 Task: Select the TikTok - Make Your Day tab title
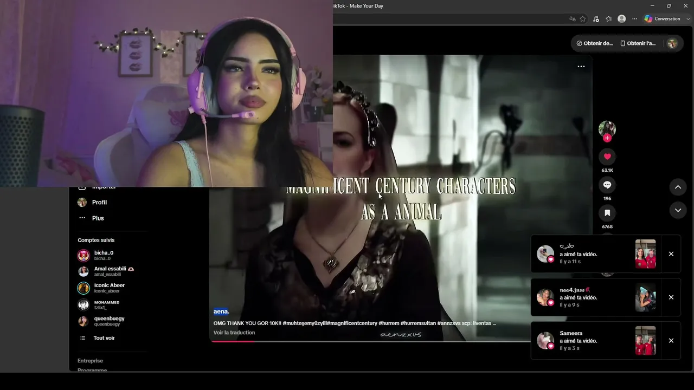click(358, 6)
